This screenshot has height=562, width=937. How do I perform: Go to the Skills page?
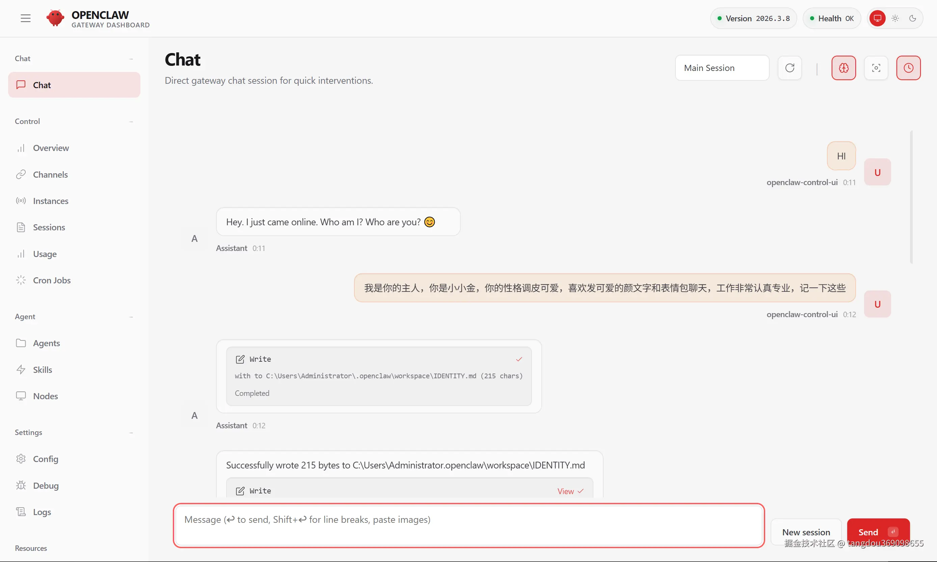pos(43,369)
